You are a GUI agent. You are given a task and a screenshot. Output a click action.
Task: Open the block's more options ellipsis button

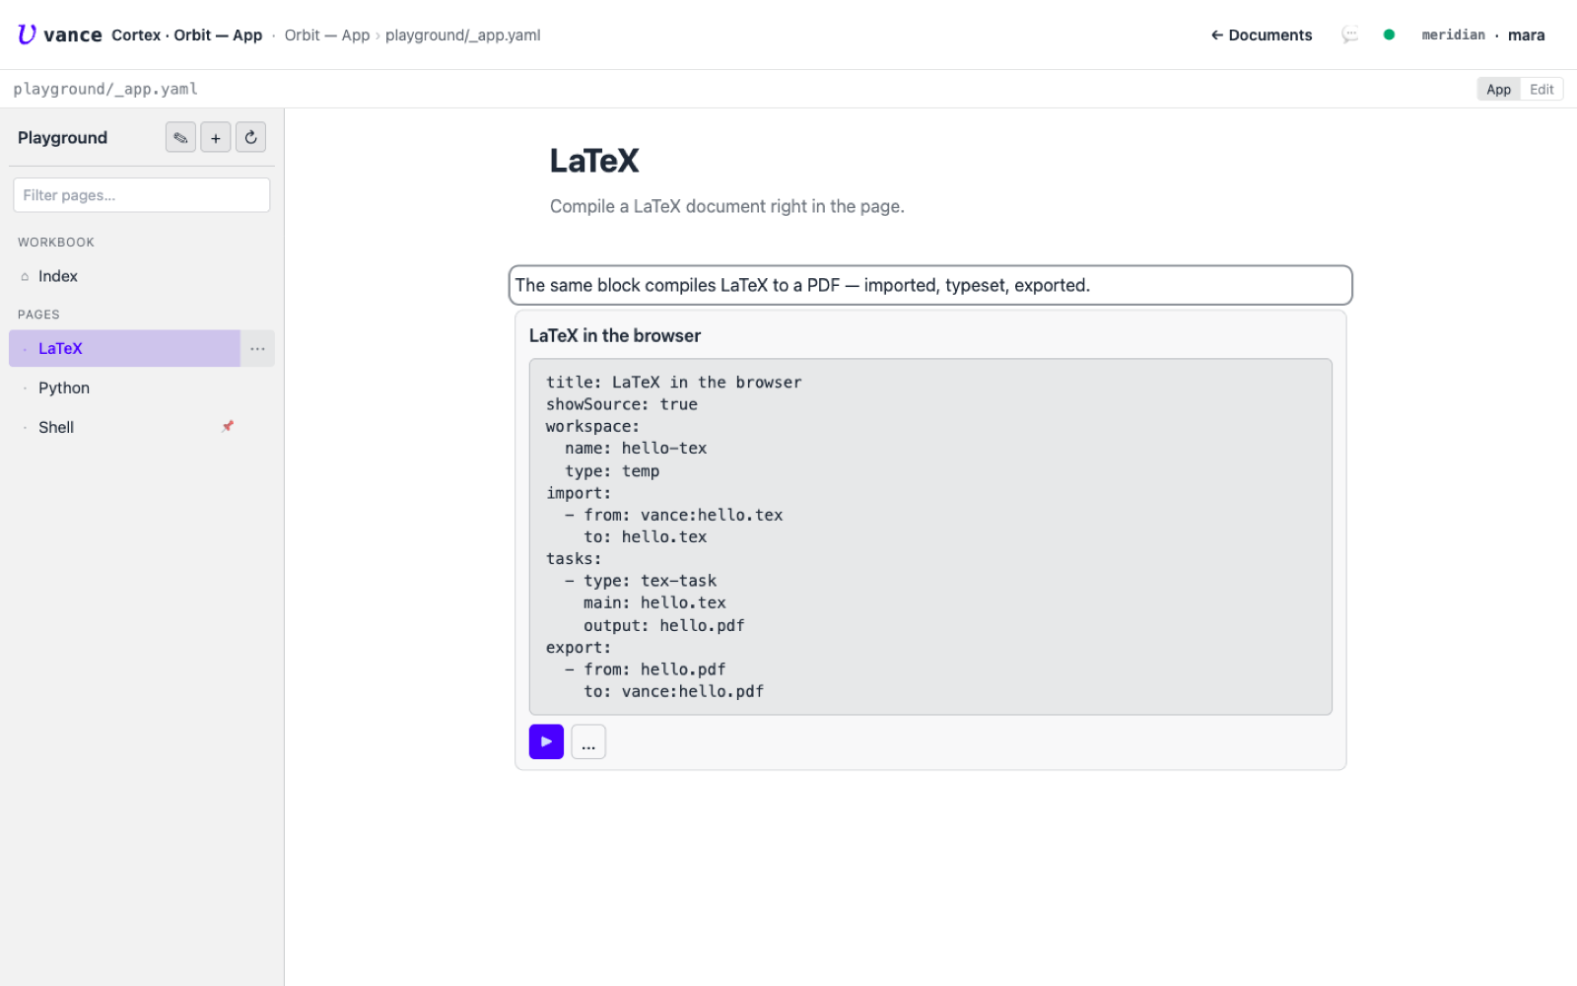588,741
